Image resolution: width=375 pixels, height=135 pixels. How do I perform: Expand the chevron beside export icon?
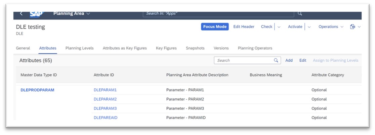pos(359,27)
